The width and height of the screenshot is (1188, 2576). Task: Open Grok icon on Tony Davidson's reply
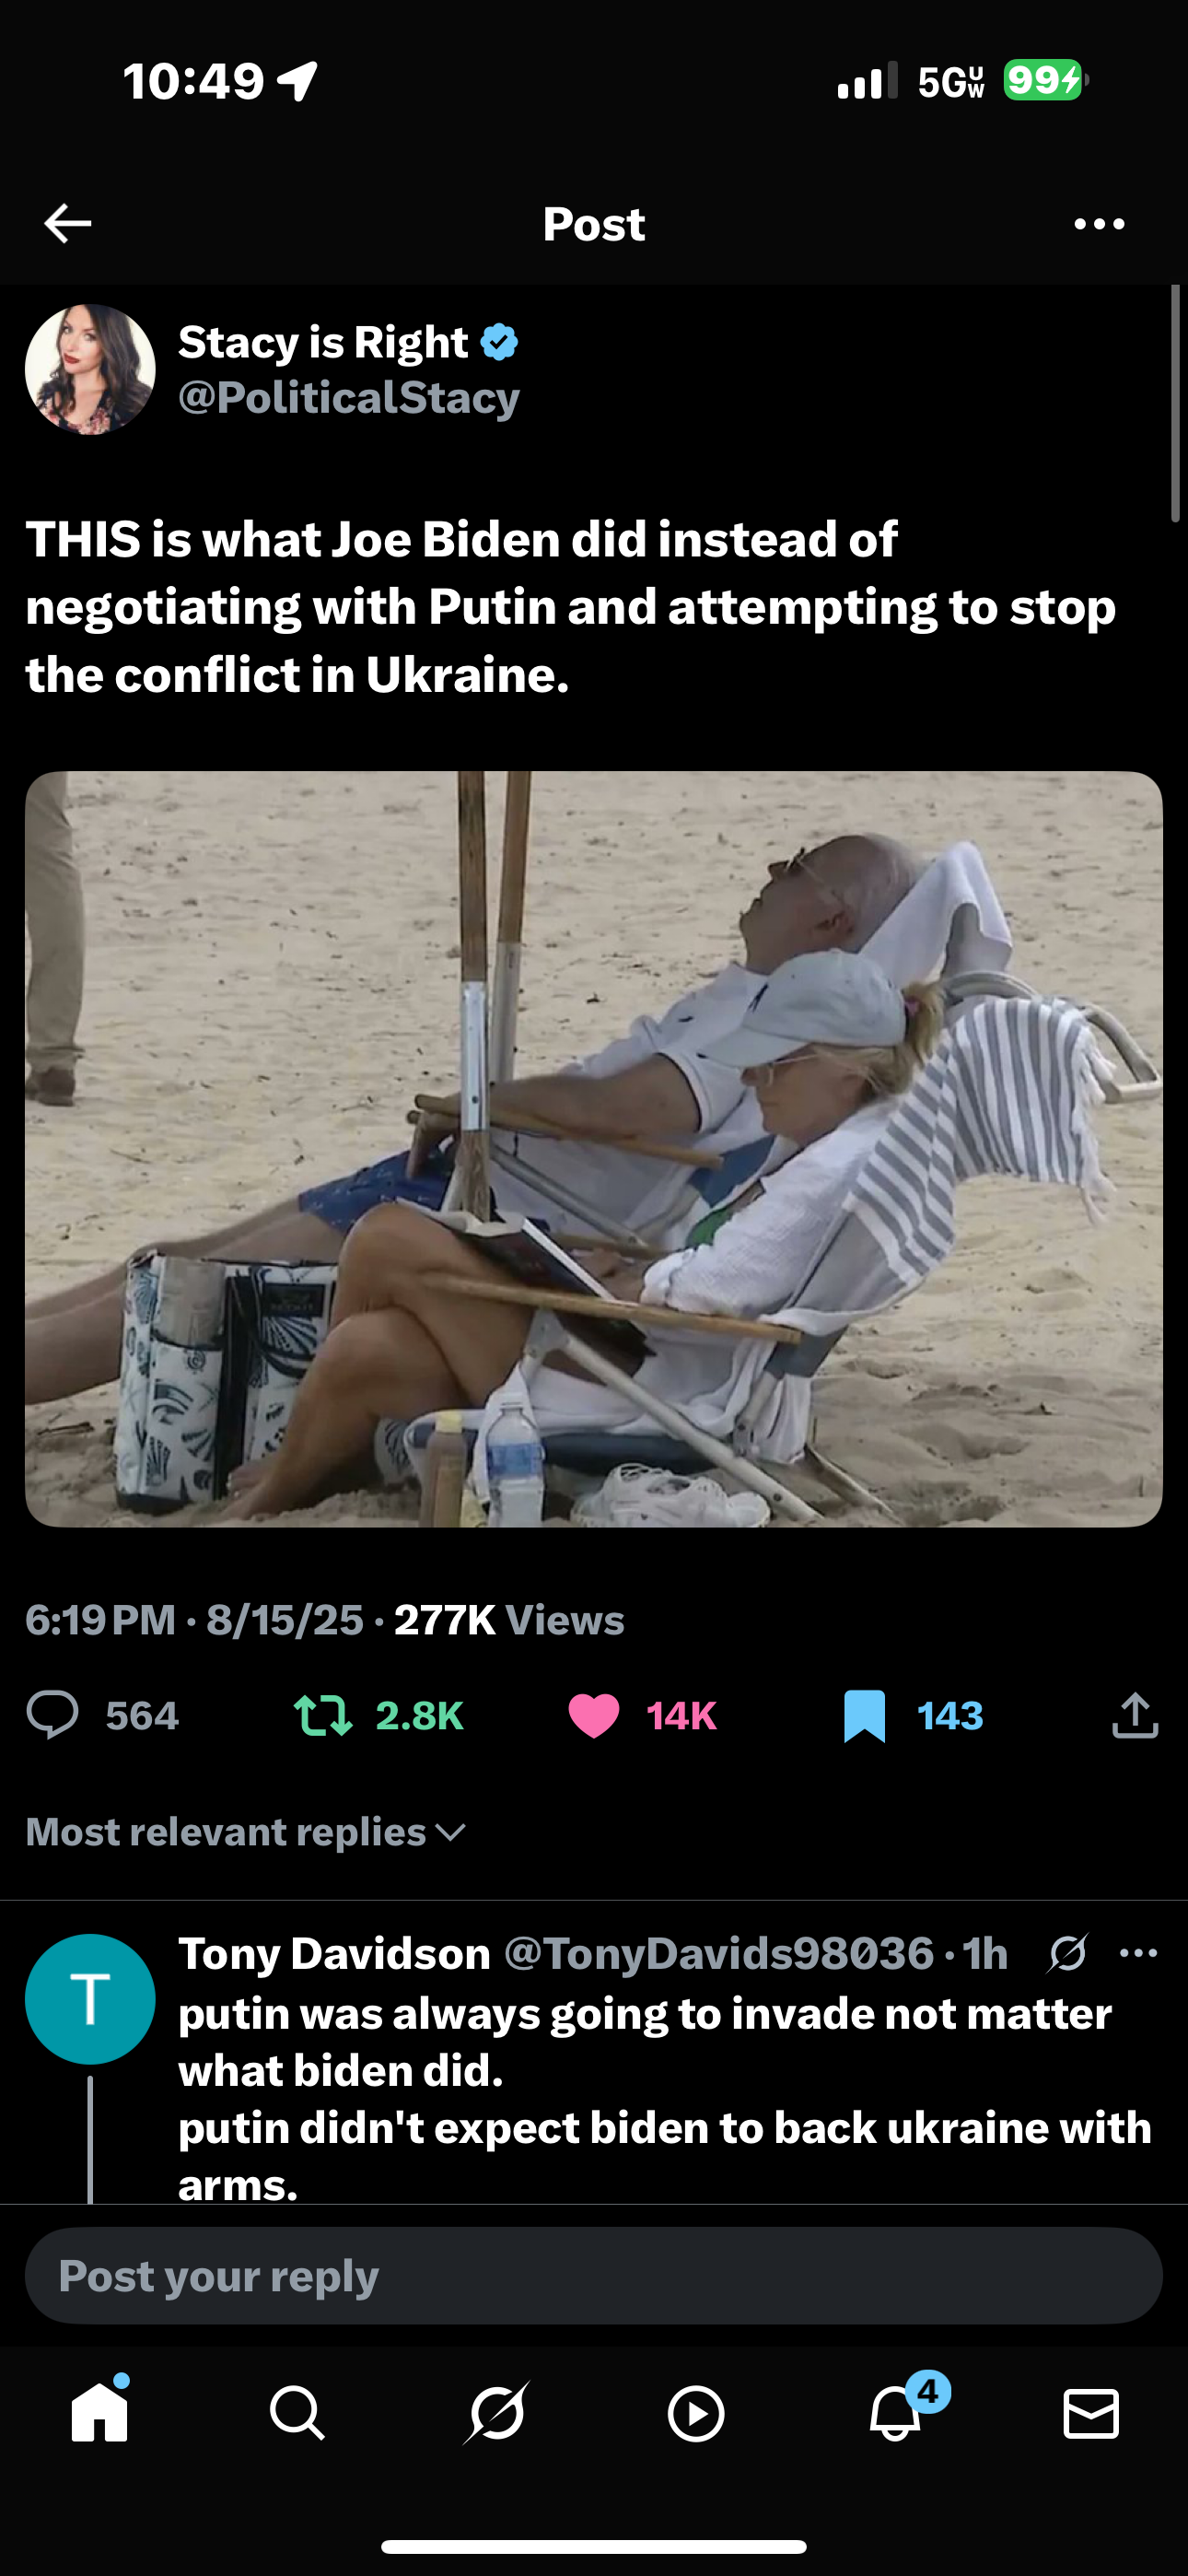pos(1067,1953)
